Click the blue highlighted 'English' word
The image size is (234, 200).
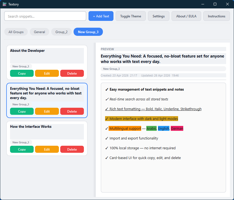pyautogui.click(x=164, y=128)
